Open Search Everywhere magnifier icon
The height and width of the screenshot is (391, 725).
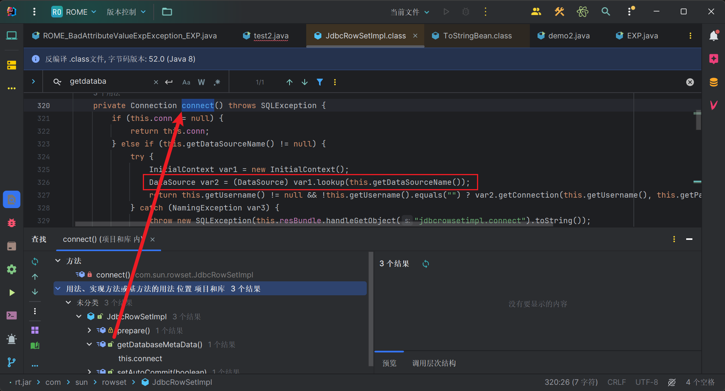pos(606,12)
